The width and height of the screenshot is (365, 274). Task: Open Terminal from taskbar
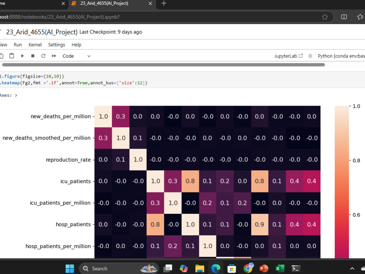coord(296,269)
